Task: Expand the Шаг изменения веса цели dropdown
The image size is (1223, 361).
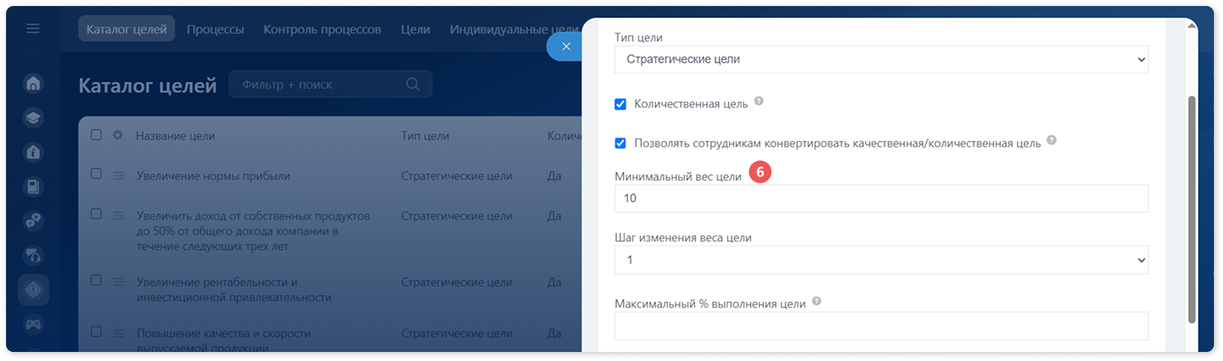Action: pos(881,260)
